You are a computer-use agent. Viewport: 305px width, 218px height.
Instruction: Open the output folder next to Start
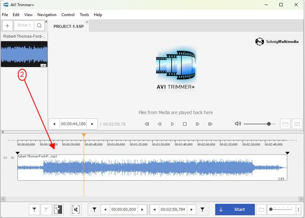click(x=261, y=210)
